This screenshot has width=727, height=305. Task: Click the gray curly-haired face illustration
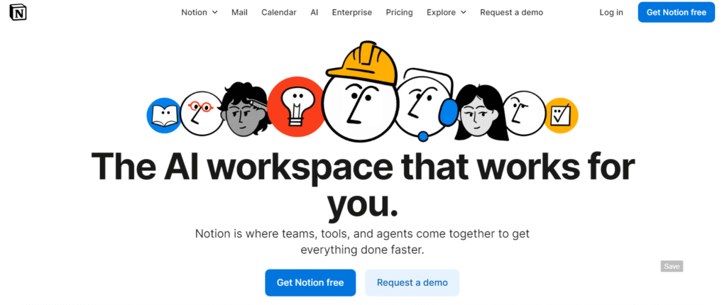coord(244,109)
